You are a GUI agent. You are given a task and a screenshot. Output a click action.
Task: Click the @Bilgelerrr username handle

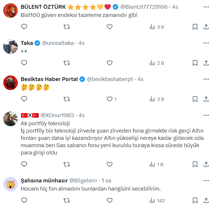coord(83,181)
